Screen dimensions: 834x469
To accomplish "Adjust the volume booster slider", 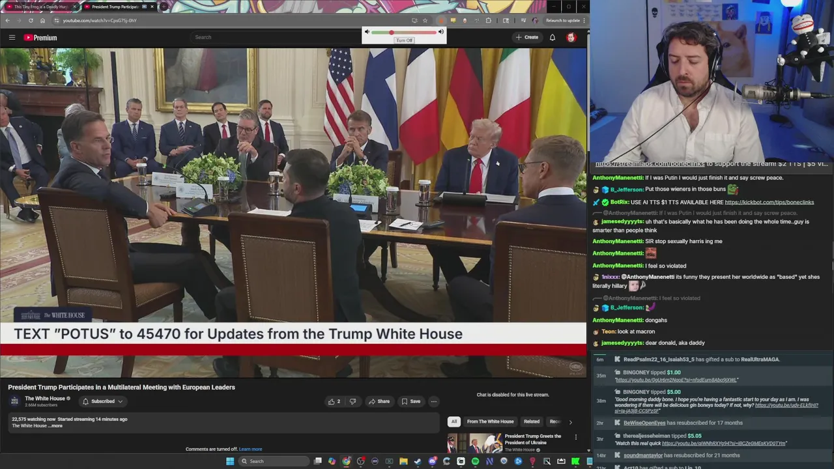I will tap(404, 32).
